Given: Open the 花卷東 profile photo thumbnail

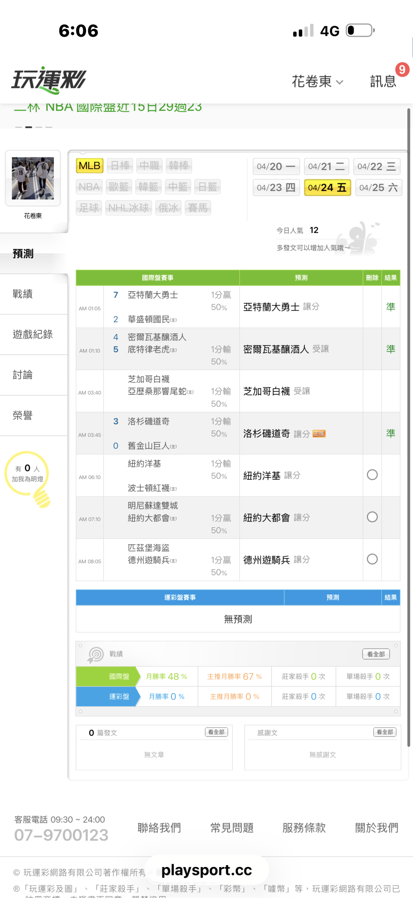Looking at the screenshot, I should point(33,178).
